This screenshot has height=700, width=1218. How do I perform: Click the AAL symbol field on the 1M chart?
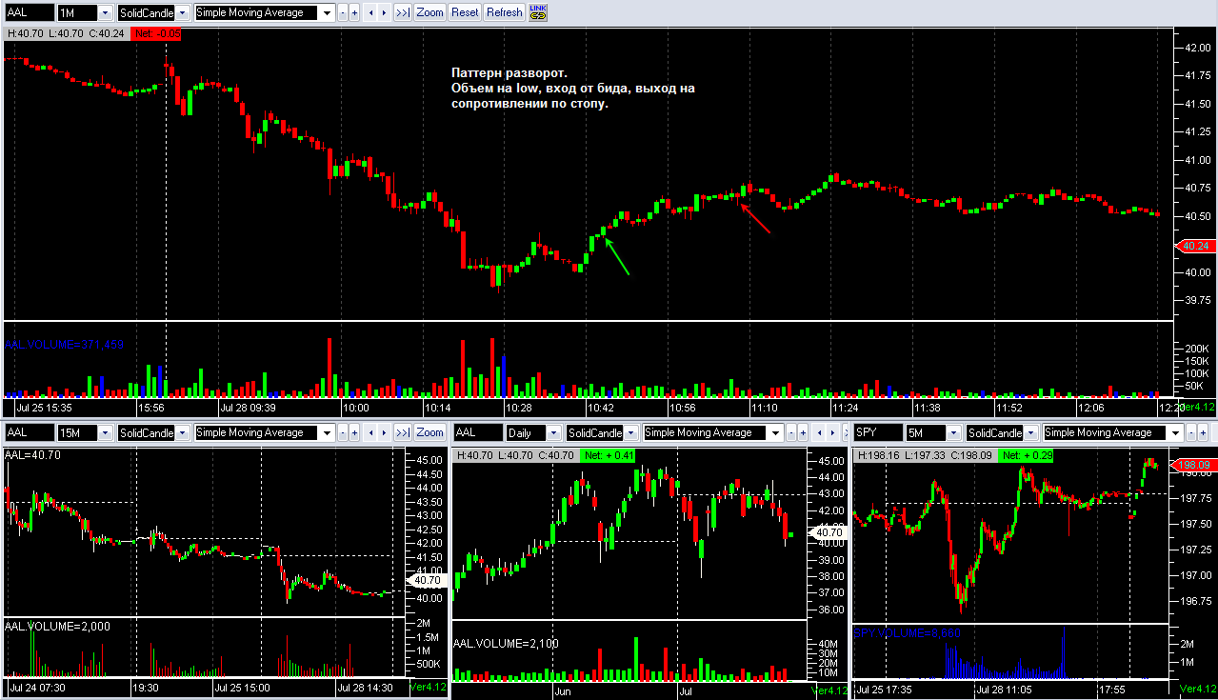point(29,13)
